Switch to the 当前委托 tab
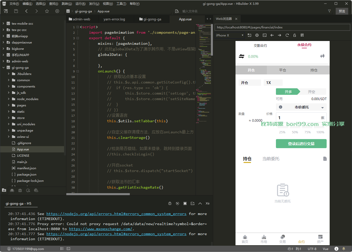Viewport: 352px width, 252px height. (271, 159)
